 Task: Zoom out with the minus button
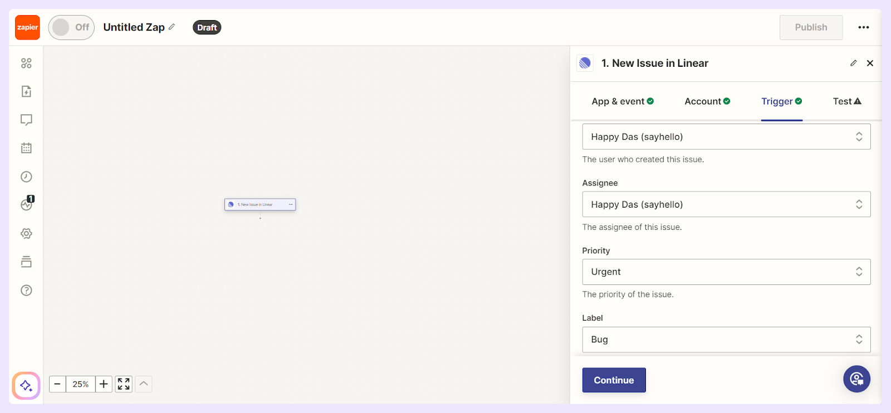coord(57,384)
